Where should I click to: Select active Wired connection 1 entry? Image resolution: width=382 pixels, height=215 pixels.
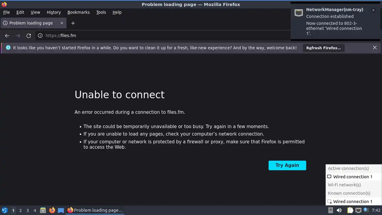tap(353, 177)
